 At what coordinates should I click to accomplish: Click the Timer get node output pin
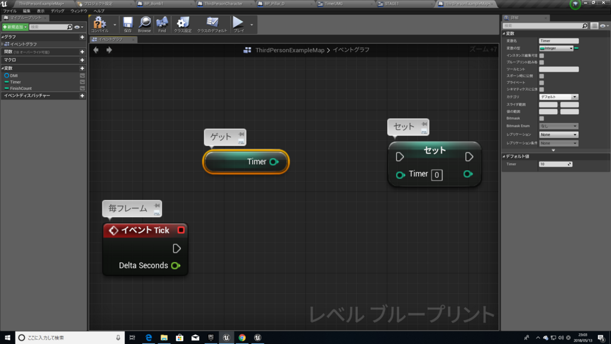click(274, 162)
